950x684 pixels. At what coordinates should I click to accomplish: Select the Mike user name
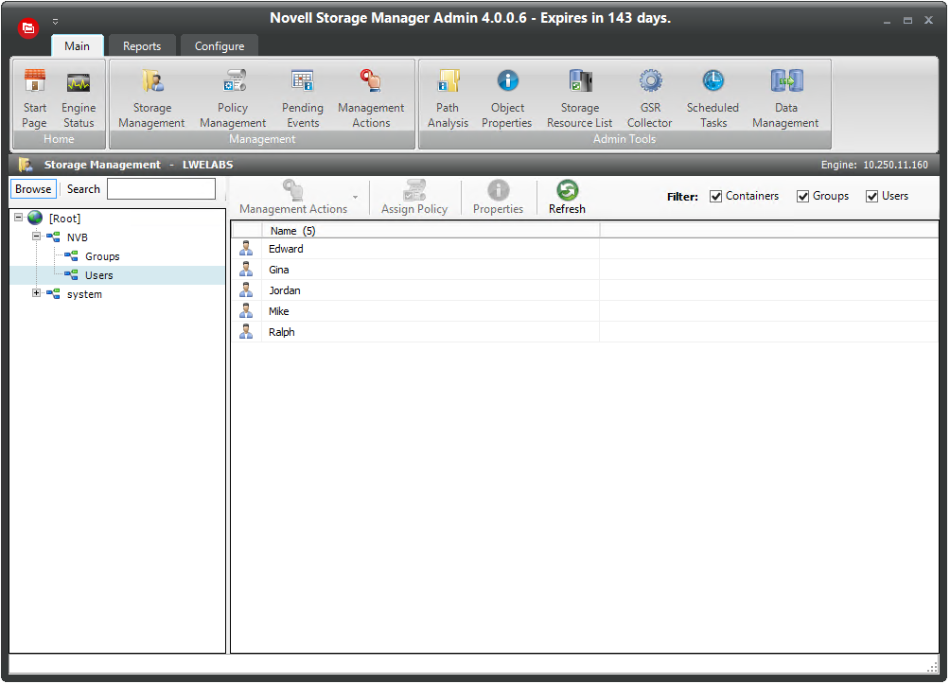pyautogui.click(x=279, y=311)
